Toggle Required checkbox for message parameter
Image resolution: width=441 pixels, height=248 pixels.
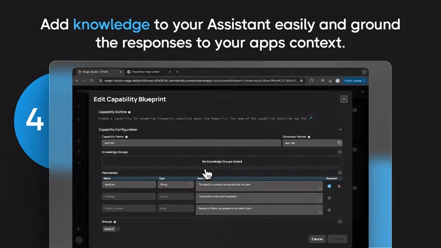tap(329, 198)
